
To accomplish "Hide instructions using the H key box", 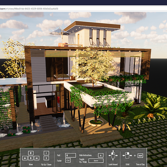I will pyautogui.click(x=101, y=155).
